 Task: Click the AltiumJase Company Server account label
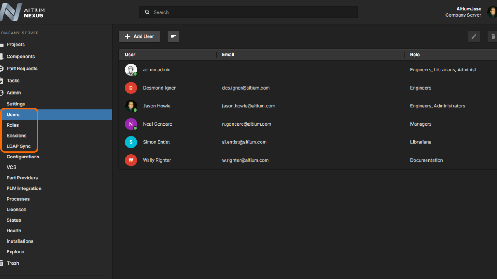tap(463, 12)
